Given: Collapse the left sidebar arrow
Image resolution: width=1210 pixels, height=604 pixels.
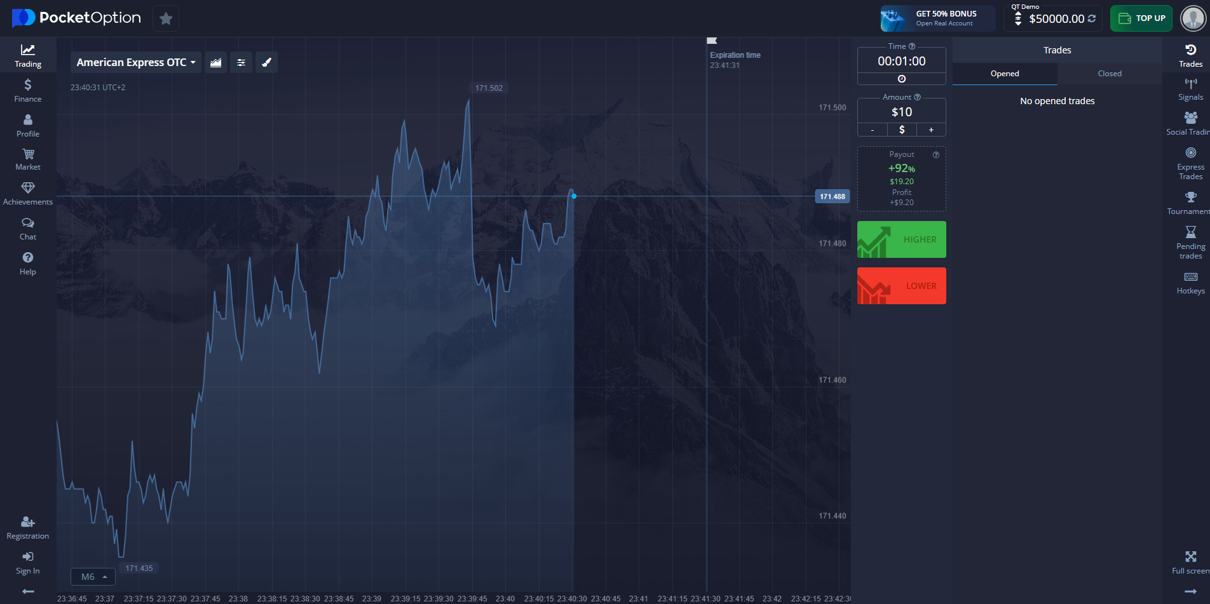Looking at the screenshot, I should tap(28, 591).
